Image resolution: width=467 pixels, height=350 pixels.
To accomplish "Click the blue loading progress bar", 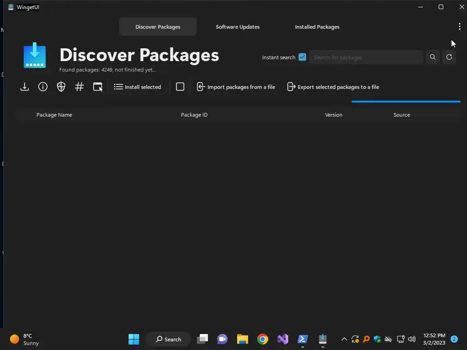I will coord(406,102).
